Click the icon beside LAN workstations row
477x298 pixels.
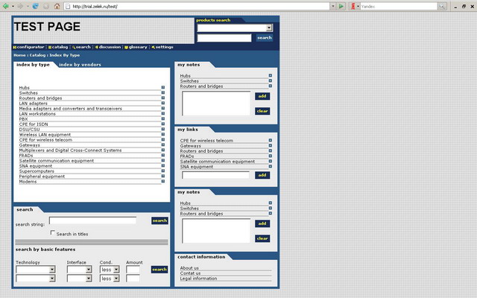coord(163,113)
